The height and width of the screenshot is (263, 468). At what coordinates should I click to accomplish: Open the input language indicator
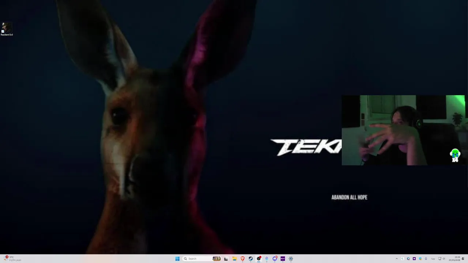click(x=433, y=259)
